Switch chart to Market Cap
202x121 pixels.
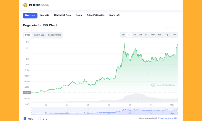click(x=39, y=35)
